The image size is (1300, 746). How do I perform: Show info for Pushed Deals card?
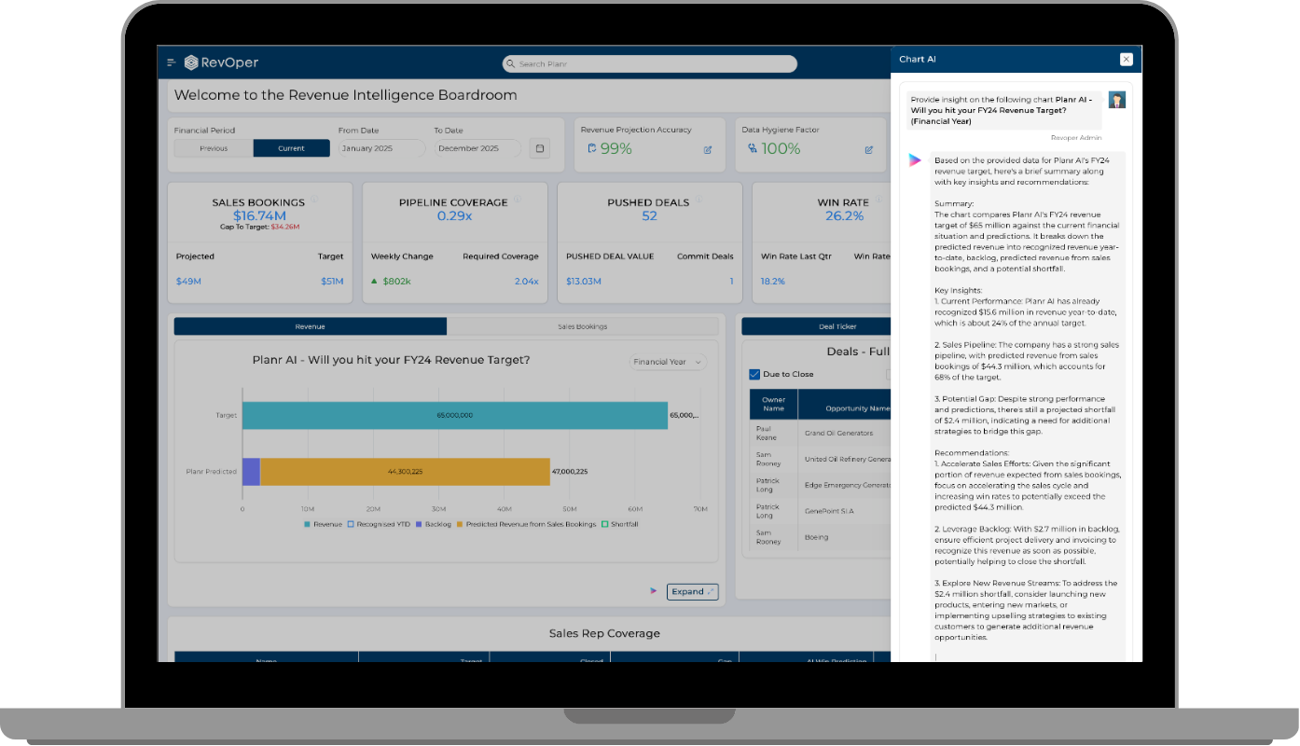699,200
